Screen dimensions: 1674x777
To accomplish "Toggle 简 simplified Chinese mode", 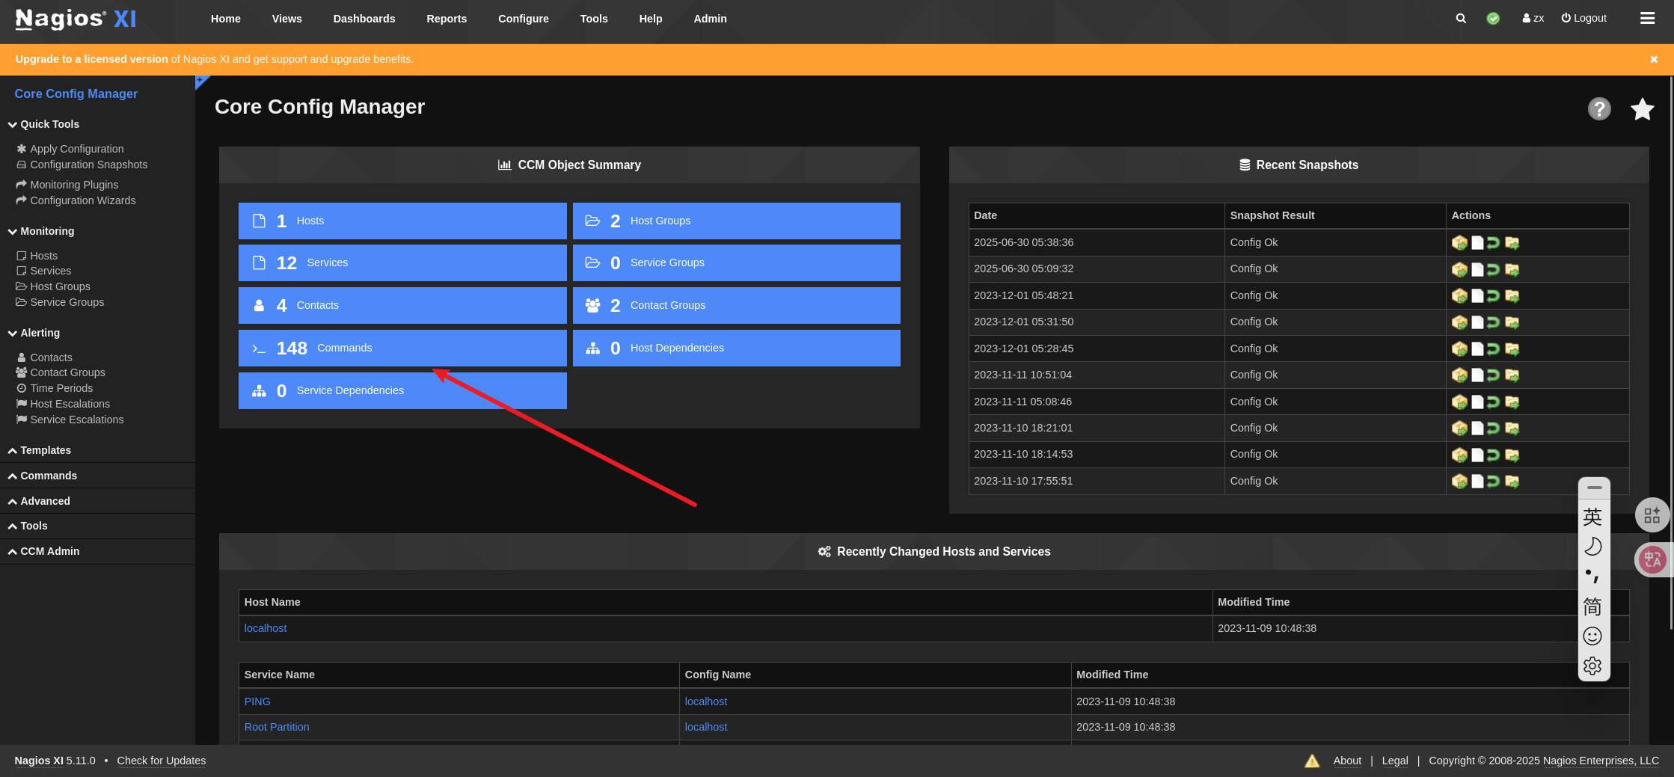I will [x=1592, y=606].
